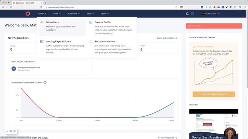Screen dimensions: 248x139
Task: Click the browser back button
Action: tap(3, 7)
